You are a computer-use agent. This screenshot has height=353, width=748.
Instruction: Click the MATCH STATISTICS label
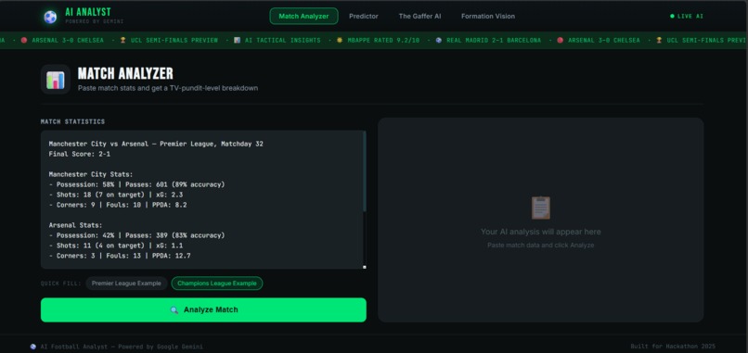coord(72,122)
